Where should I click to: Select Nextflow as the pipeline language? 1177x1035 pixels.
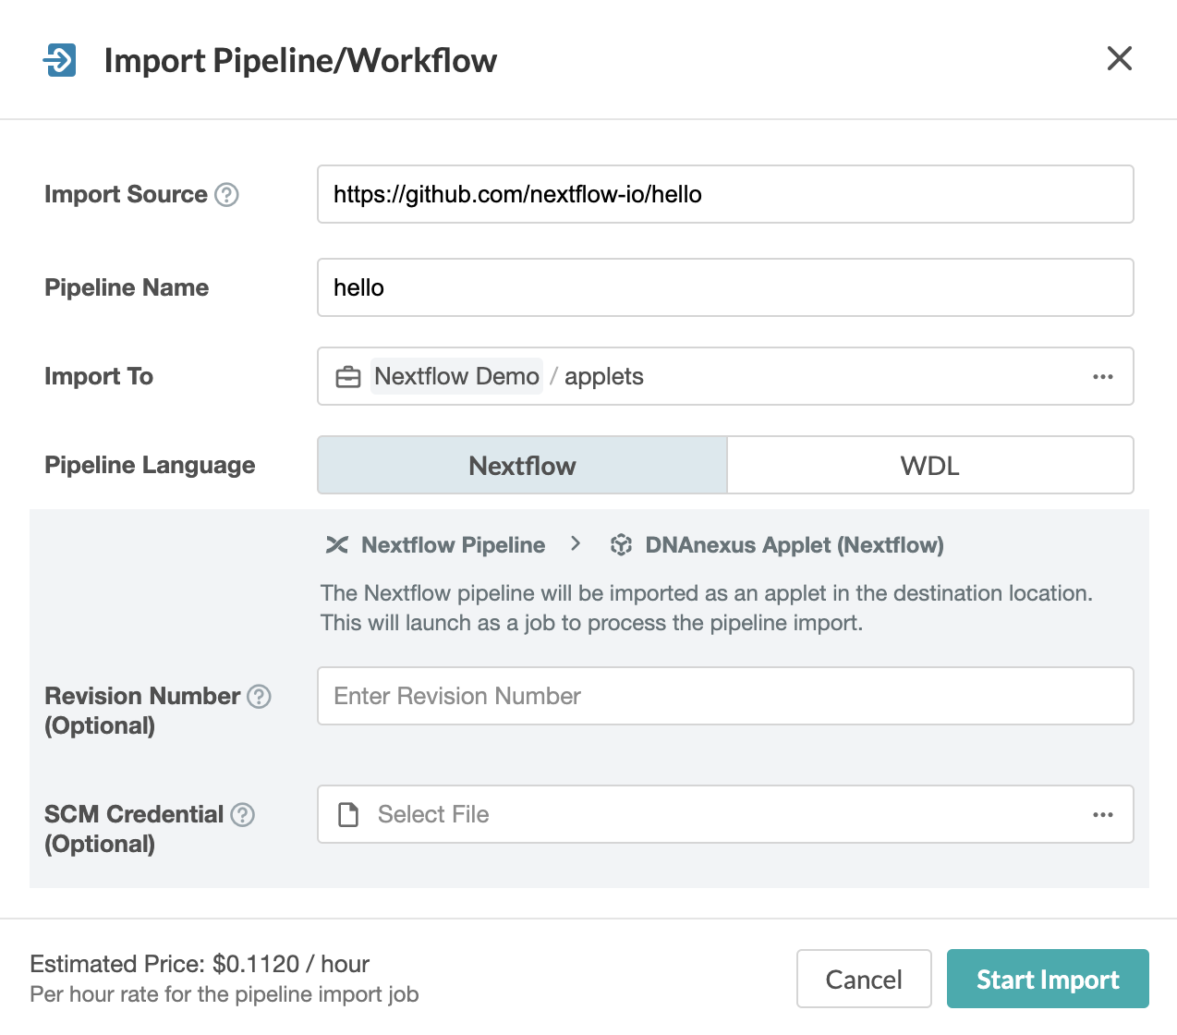(x=521, y=465)
